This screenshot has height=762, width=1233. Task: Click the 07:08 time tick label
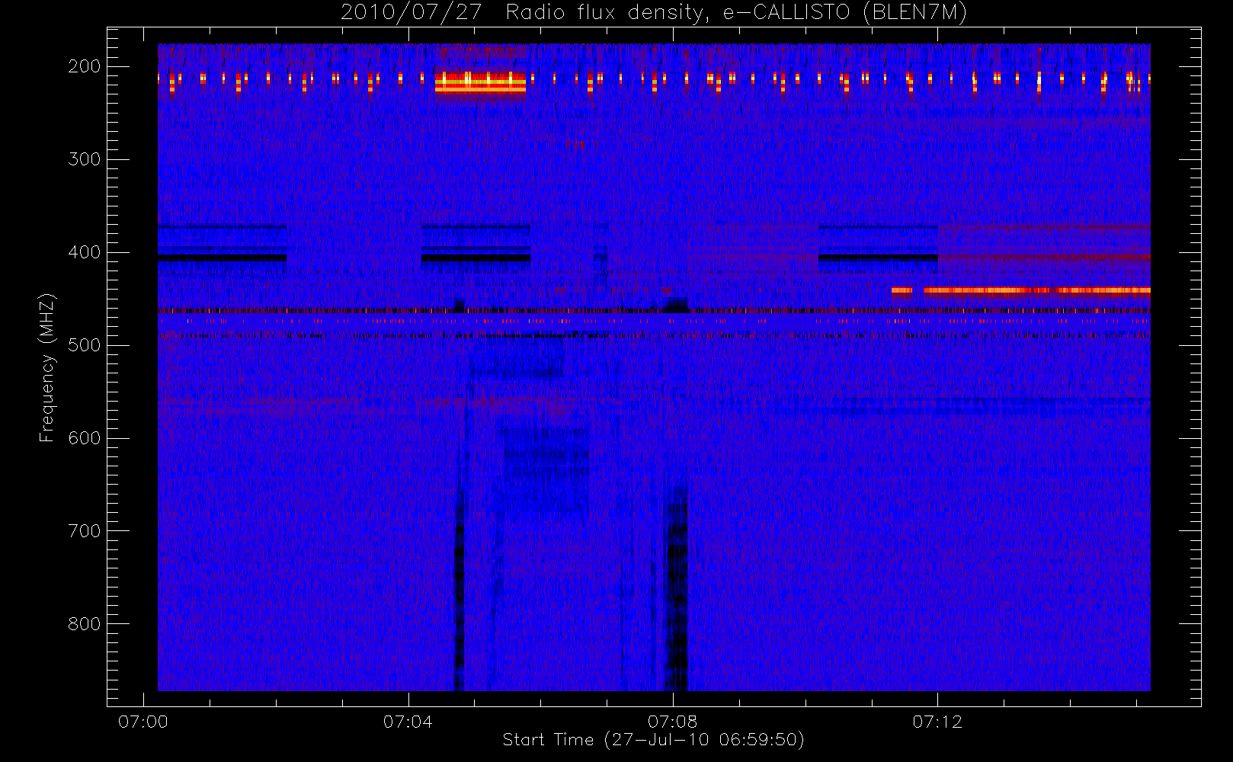coord(672,722)
